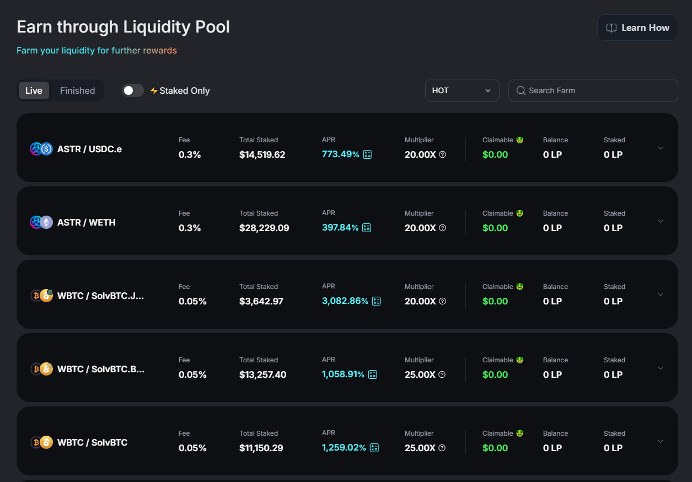The height and width of the screenshot is (482, 692).
Task: Click Claimable token icon in WBTC / SolvBTC.B... row
Action: (x=519, y=360)
